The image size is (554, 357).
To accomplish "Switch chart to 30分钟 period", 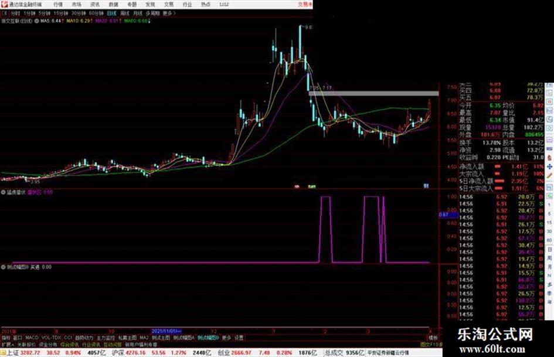I will [x=79, y=13].
